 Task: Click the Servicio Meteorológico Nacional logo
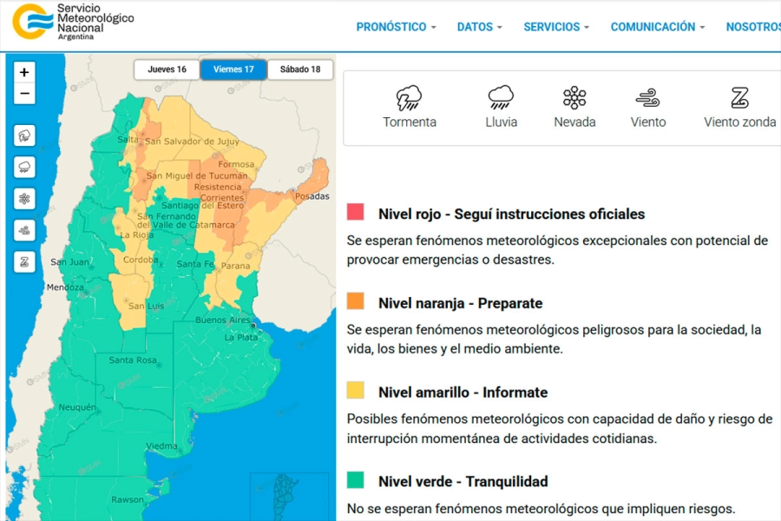pos(73,22)
